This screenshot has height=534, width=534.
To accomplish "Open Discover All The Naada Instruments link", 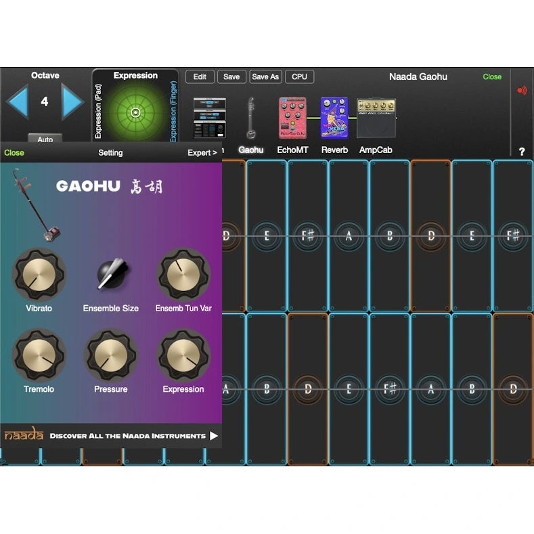I will [128, 436].
